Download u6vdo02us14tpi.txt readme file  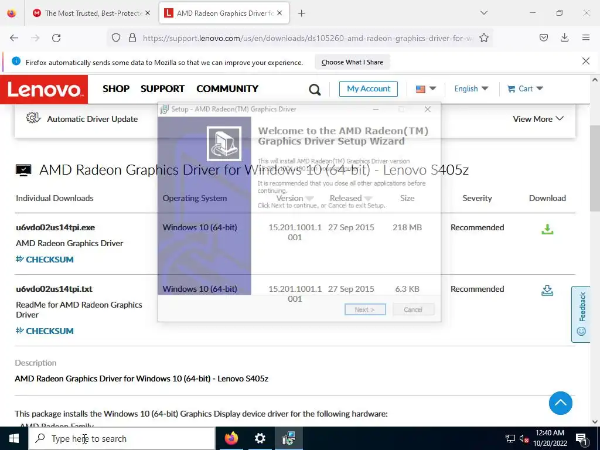pyautogui.click(x=547, y=291)
